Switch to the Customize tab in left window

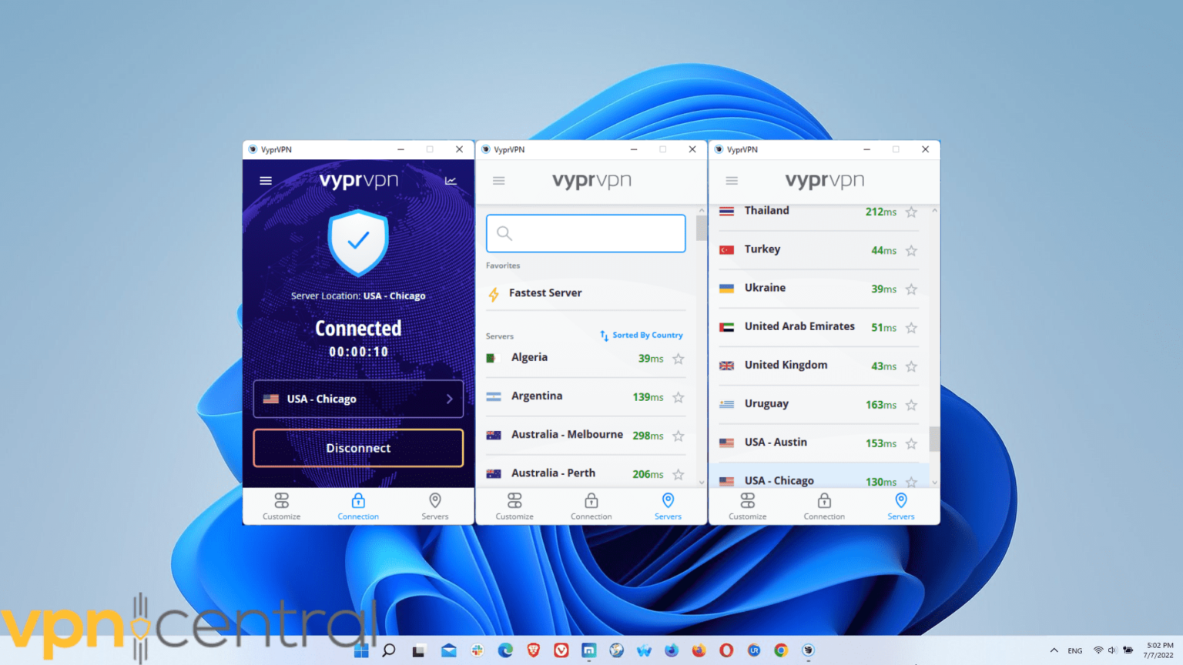pyautogui.click(x=281, y=506)
